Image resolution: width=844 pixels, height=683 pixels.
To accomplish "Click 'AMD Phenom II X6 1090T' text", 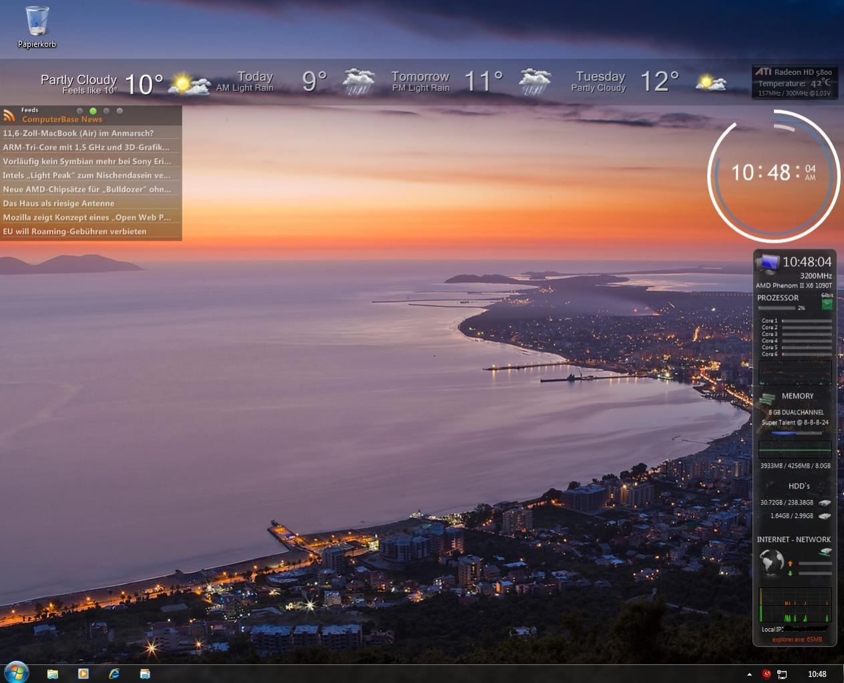I will click(794, 285).
